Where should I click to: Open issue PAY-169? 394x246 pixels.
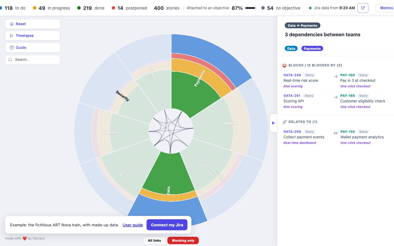pos(348,96)
